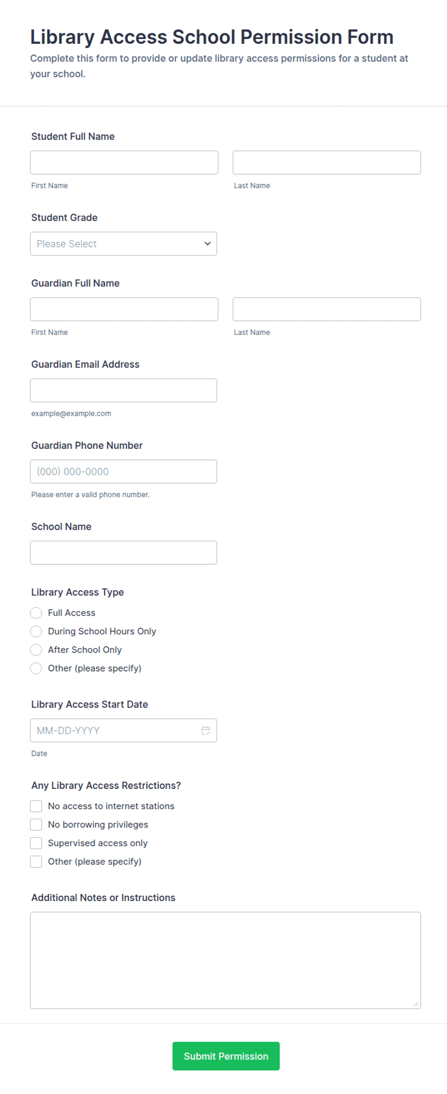Click the Guardian First Name input
The width and height of the screenshot is (447, 1094).
124,309
